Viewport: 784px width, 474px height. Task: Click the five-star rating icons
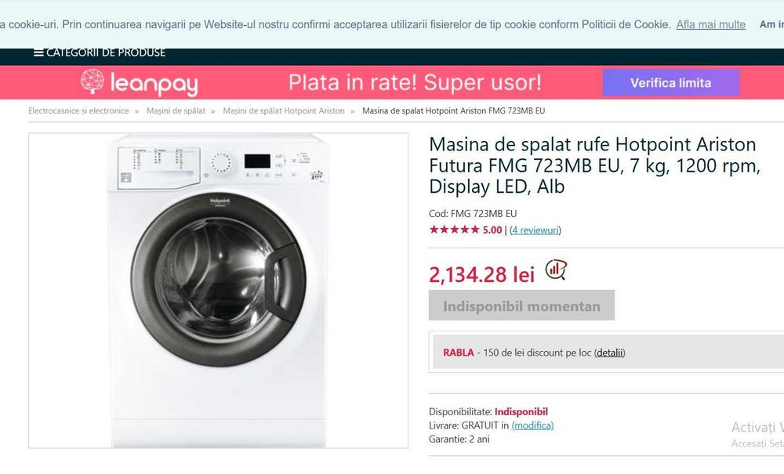point(454,230)
